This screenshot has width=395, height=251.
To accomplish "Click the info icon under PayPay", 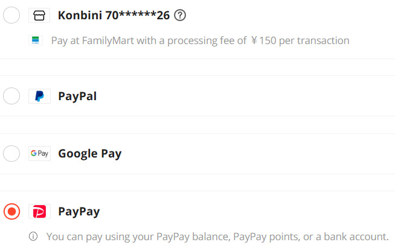I will coord(34,236).
